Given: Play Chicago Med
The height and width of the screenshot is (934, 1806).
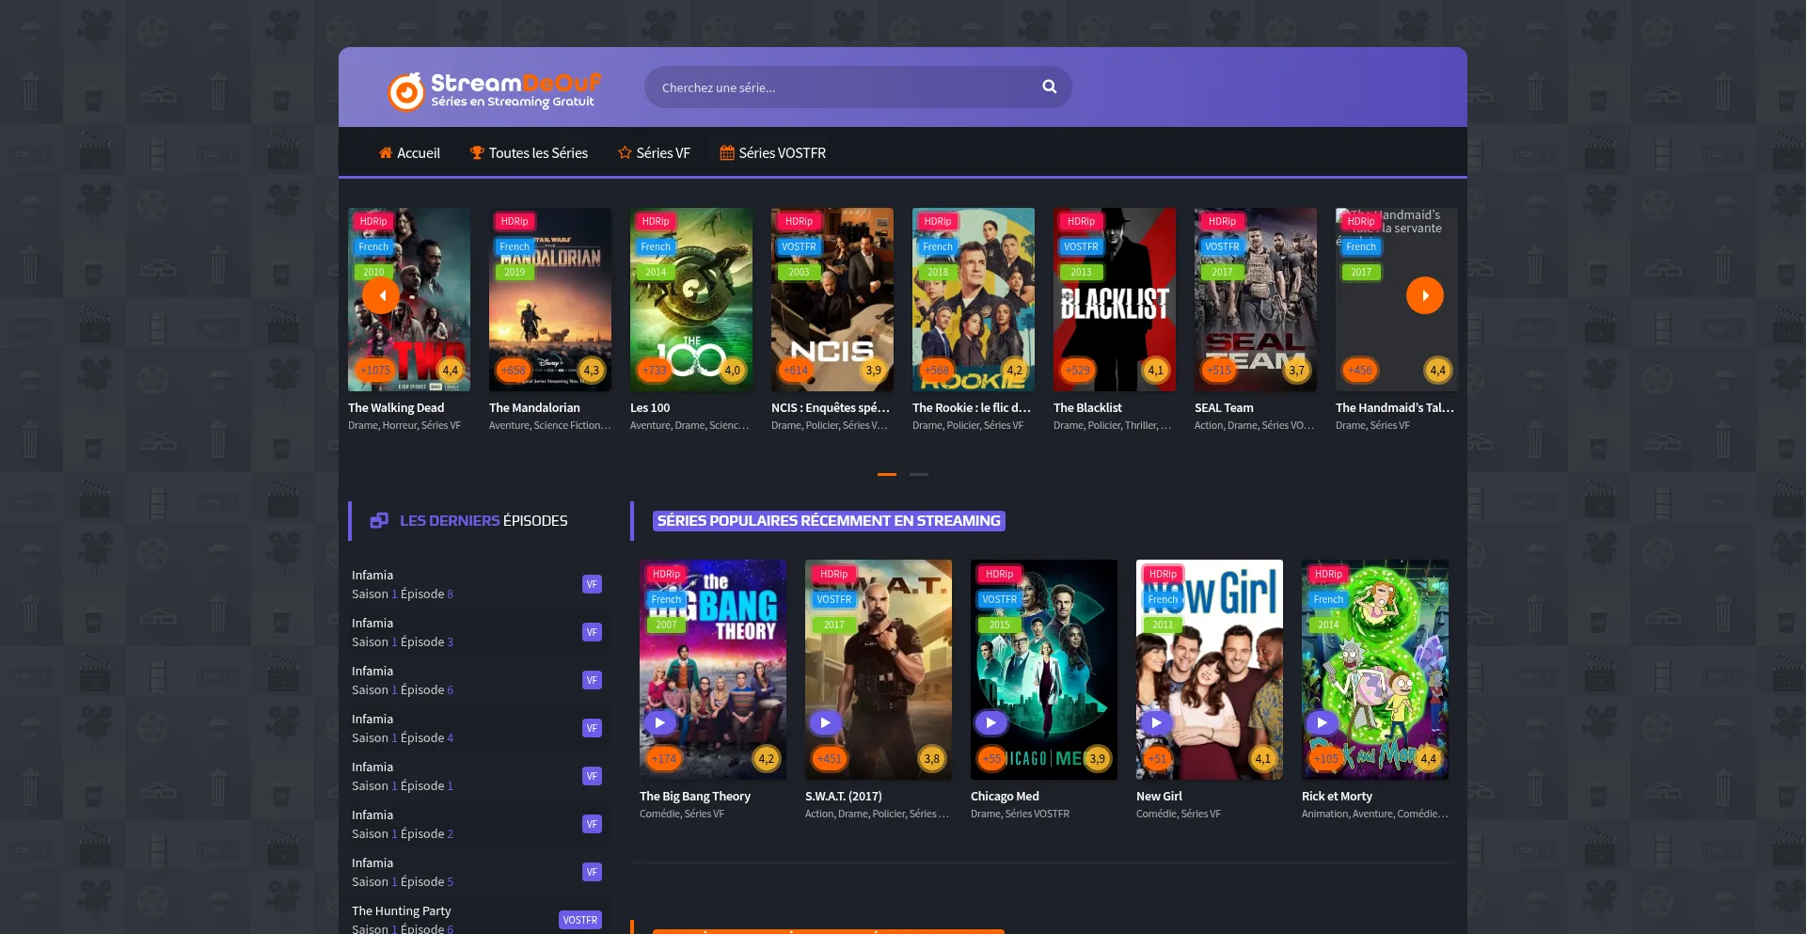Looking at the screenshot, I should pyautogui.click(x=990, y=722).
